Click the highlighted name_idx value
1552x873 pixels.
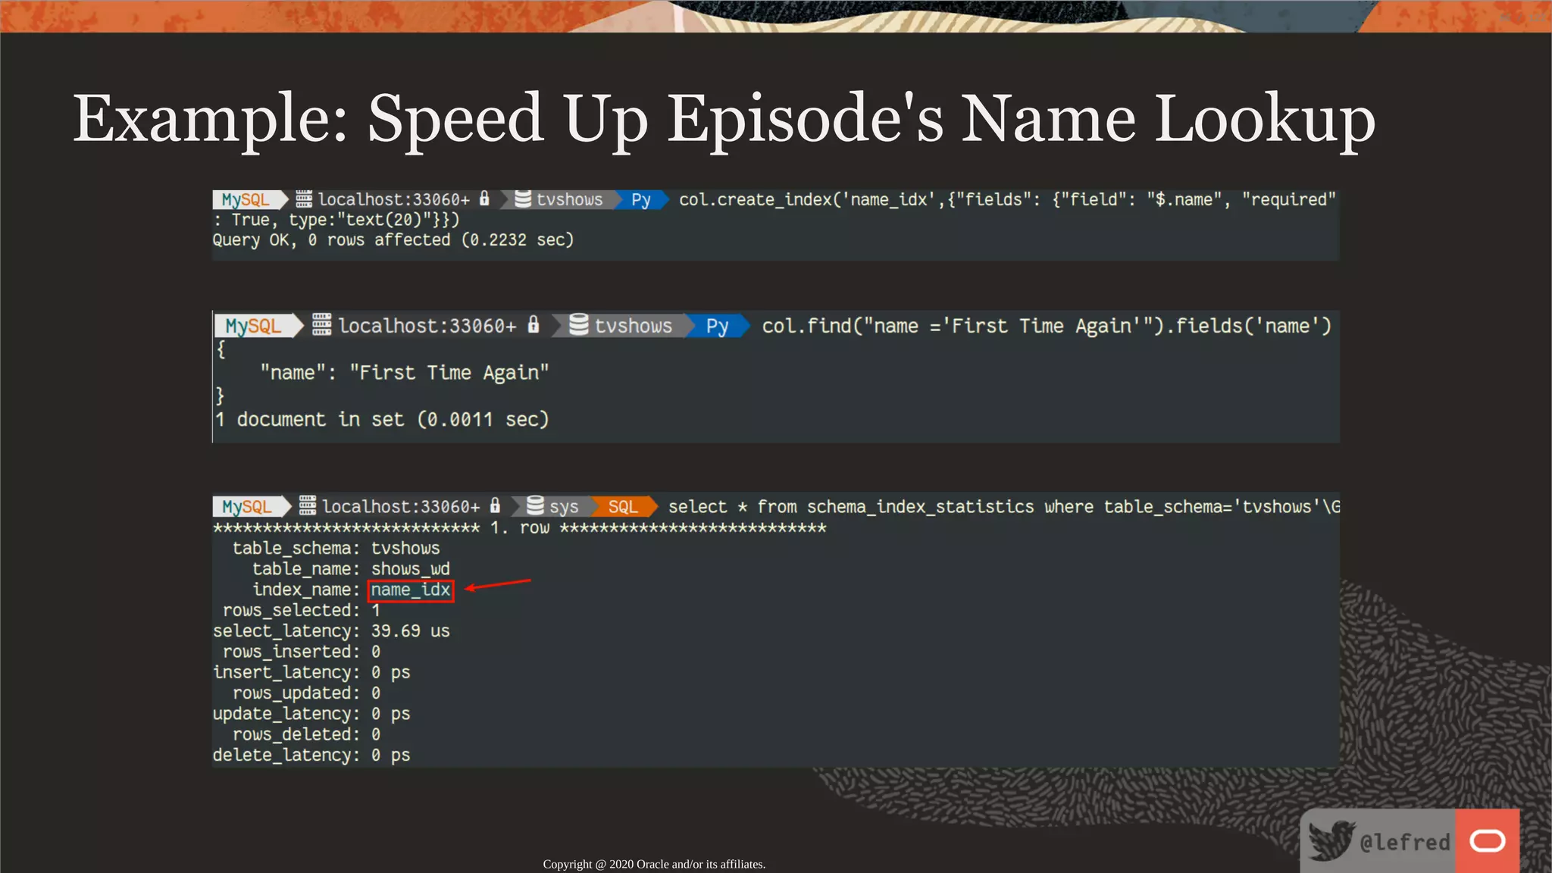pos(411,590)
